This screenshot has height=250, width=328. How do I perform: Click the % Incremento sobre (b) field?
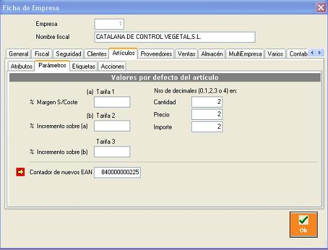click(112, 152)
